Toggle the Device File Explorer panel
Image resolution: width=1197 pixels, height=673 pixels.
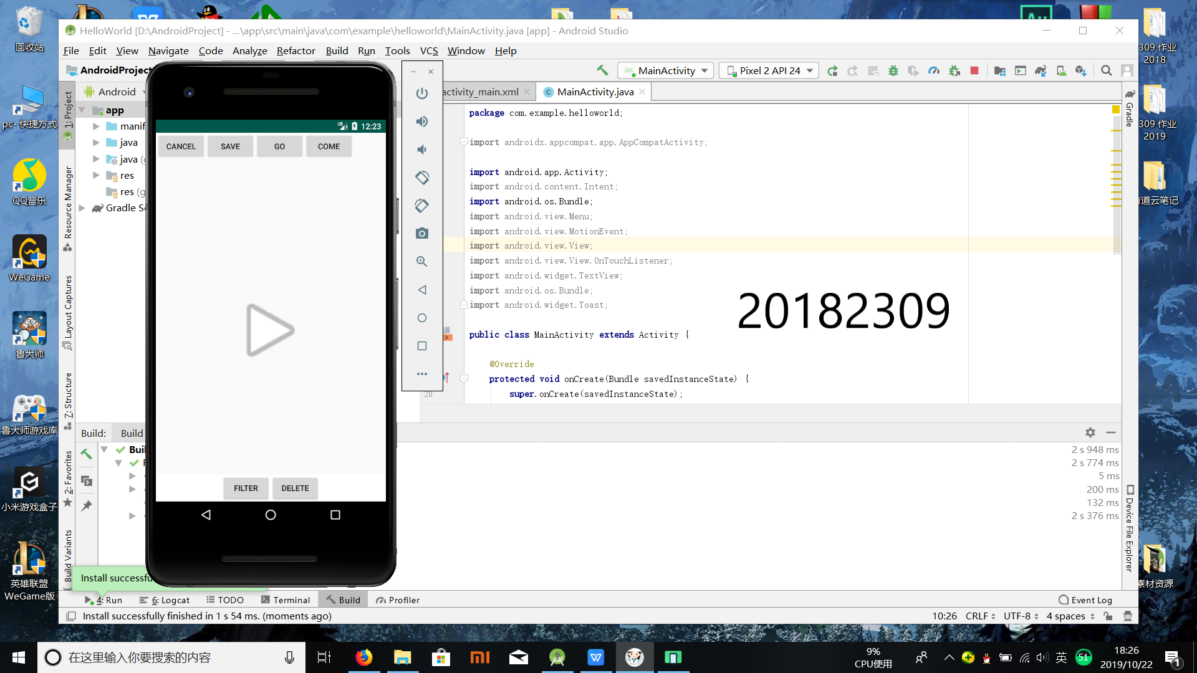tap(1129, 530)
